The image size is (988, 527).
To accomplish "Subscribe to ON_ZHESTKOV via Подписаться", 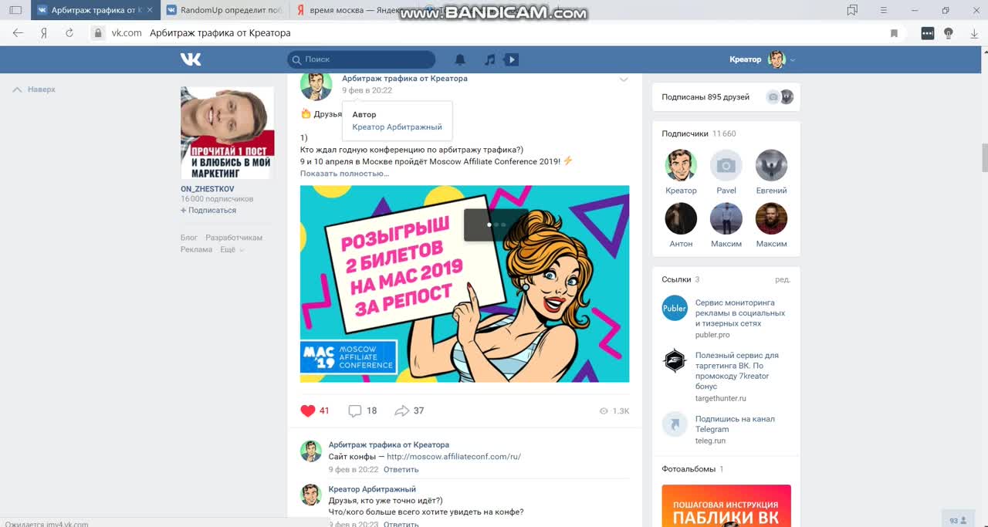I will pos(208,210).
